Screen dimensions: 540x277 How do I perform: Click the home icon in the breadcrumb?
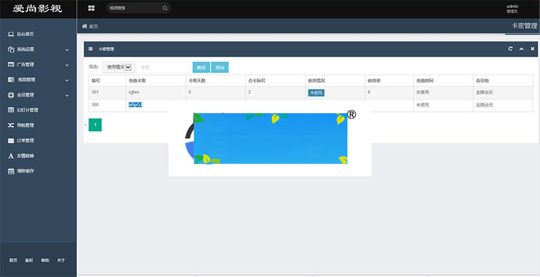[x=85, y=26]
